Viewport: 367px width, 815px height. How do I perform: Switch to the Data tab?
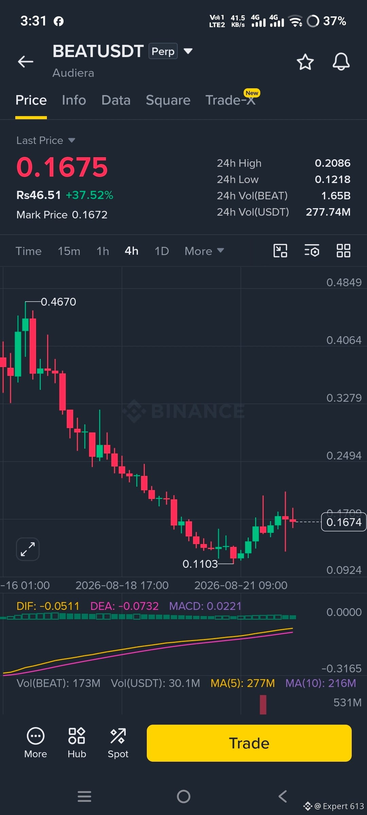coord(116,101)
